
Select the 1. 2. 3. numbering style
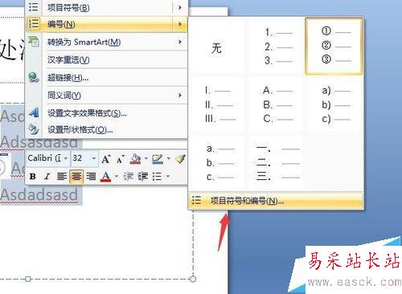[276, 47]
